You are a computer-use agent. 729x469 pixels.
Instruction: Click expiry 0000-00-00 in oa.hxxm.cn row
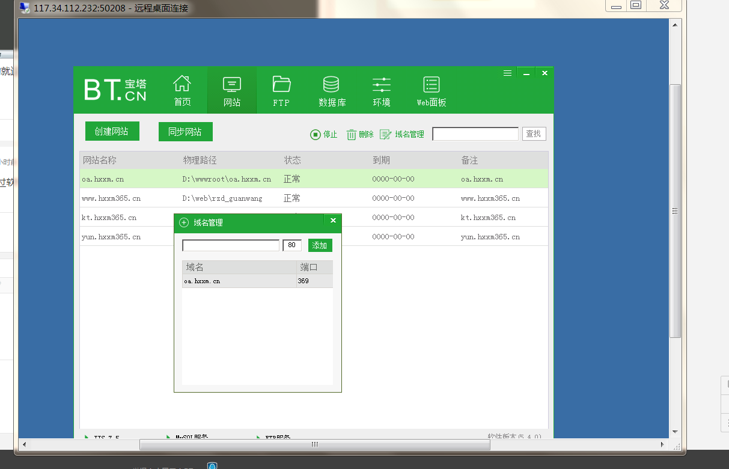(393, 179)
